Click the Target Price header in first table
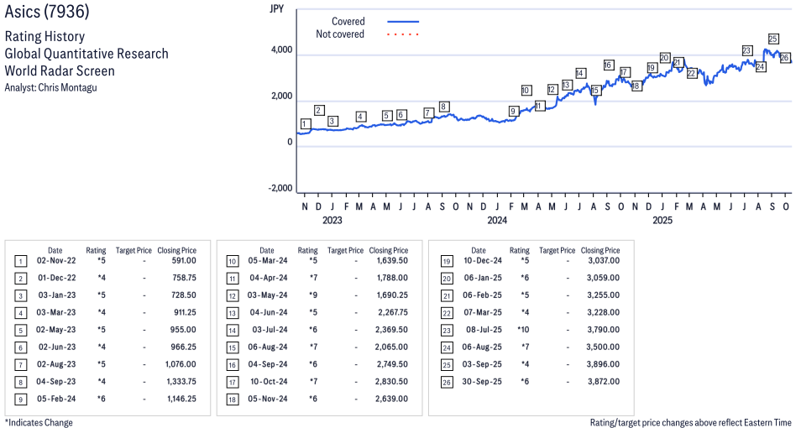The height and width of the screenshot is (428, 801). click(x=133, y=250)
